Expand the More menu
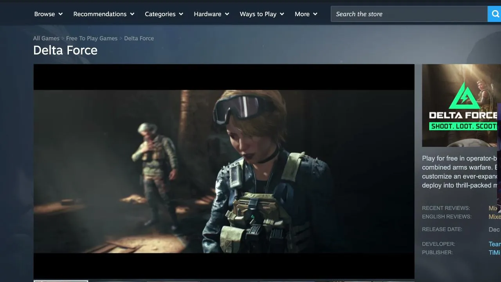Image resolution: width=501 pixels, height=282 pixels. [x=306, y=14]
